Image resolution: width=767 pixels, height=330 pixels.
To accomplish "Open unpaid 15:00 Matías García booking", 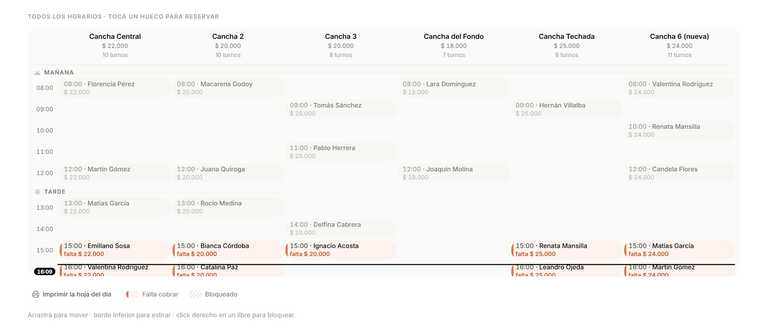I will (x=679, y=250).
